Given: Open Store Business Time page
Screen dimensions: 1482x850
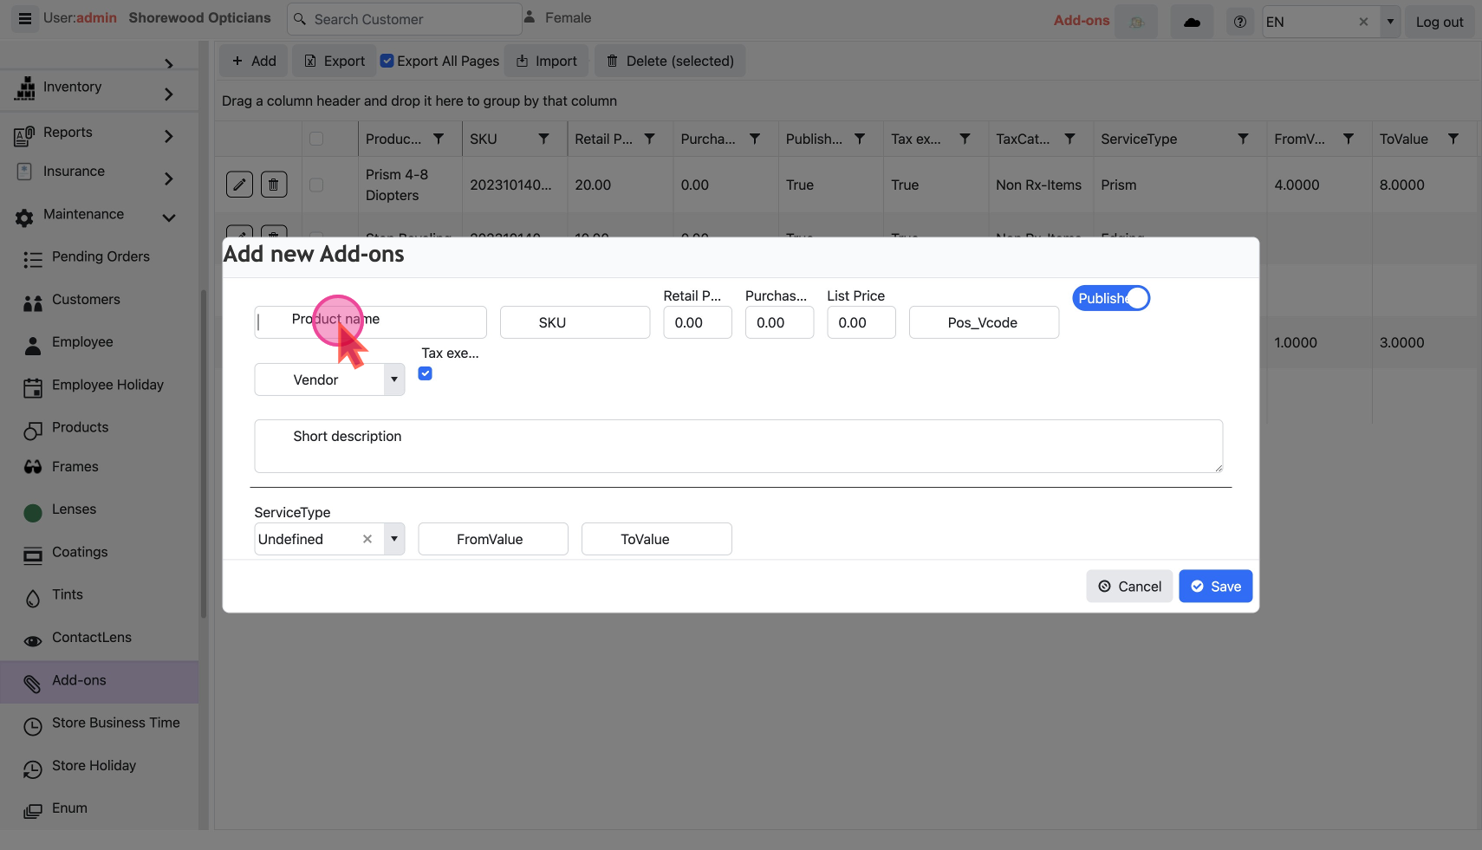Looking at the screenshot, I should (x=115, y=723).
